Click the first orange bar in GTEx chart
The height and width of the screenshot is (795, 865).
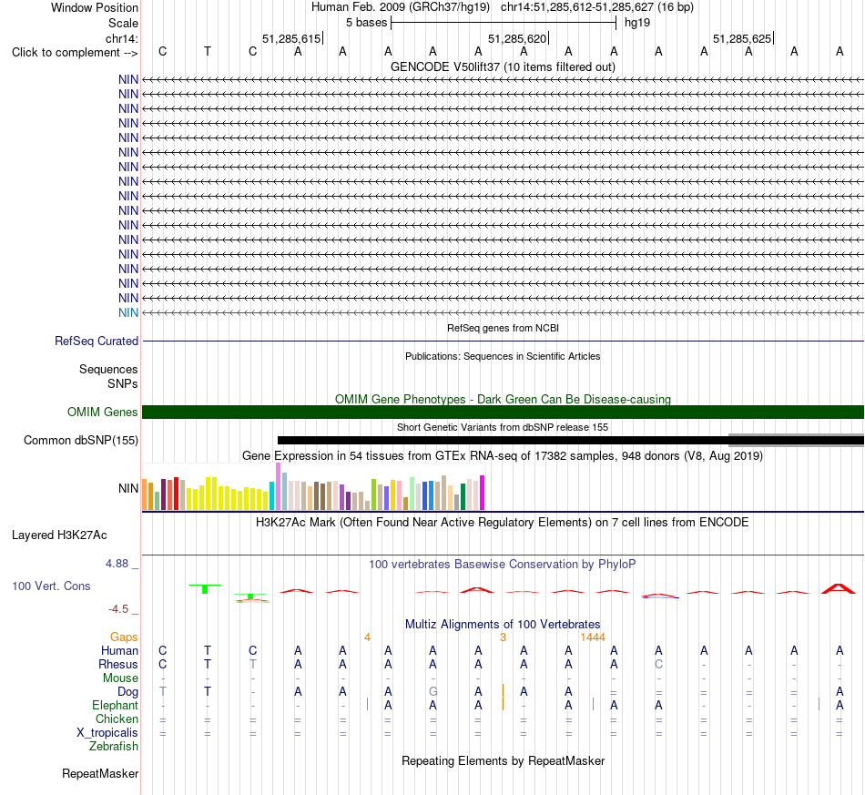pos(145,494)
